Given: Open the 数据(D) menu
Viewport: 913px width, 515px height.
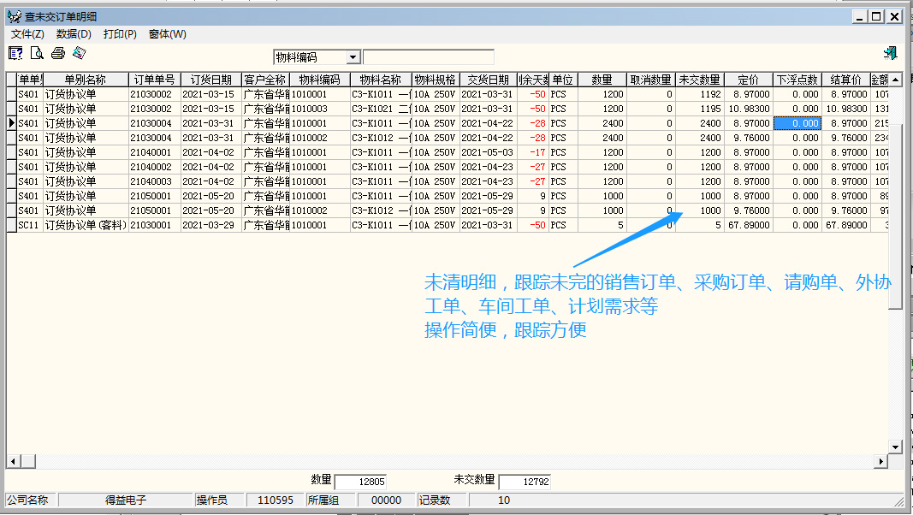Looking at the screenshot, I should click(x=74, y=34).
